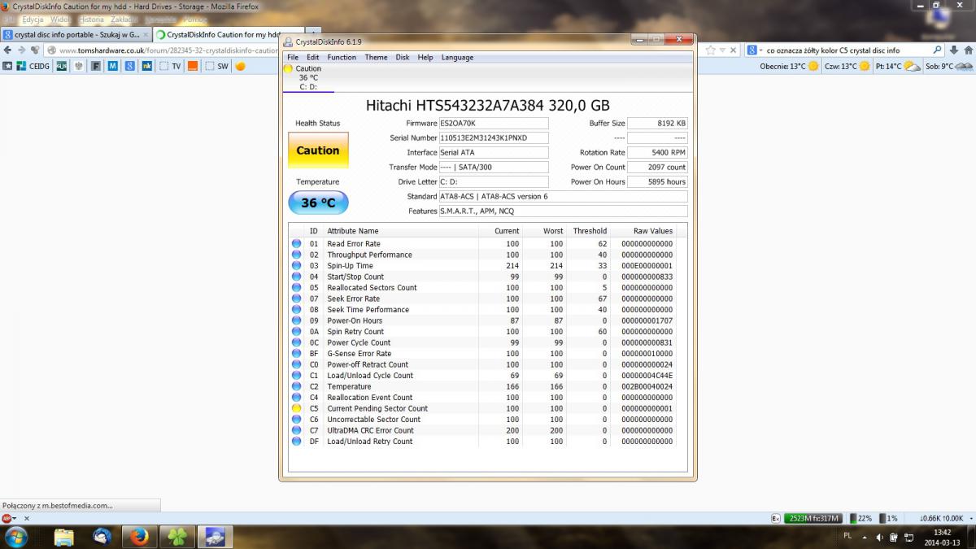Screen dimensions: 976x549
Task: Click the Power On Count 2097 count field
Action: pos(658,168)
